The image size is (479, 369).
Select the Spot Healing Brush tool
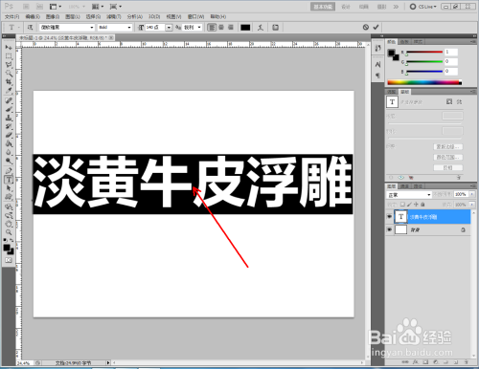(x=9, y=100)
